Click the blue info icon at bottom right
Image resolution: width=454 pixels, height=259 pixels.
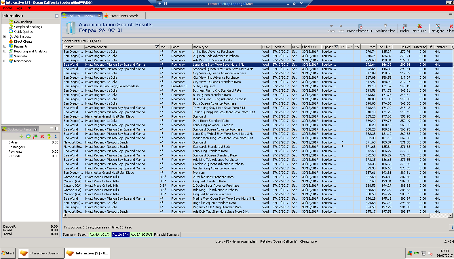coord(452,227)
